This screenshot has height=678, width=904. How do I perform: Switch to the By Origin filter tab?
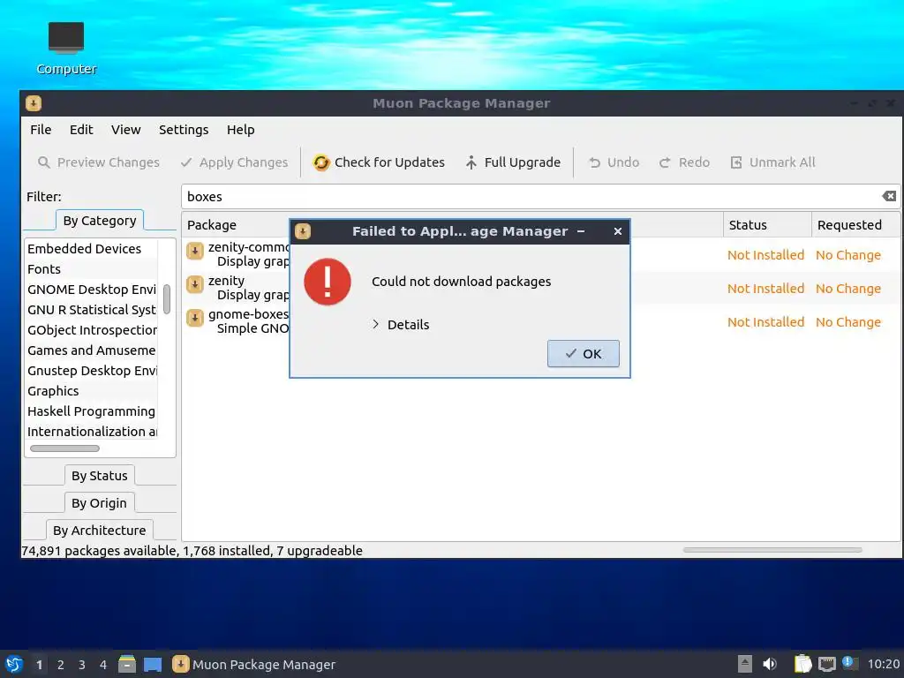click(100, 502)
